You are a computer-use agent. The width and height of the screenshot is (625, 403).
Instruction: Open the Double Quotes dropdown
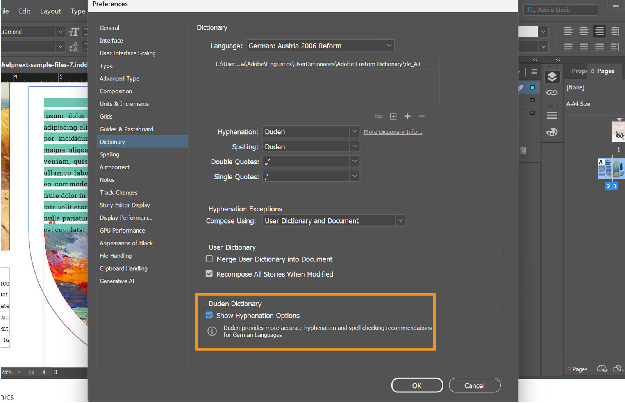click(x=311, y=161)
